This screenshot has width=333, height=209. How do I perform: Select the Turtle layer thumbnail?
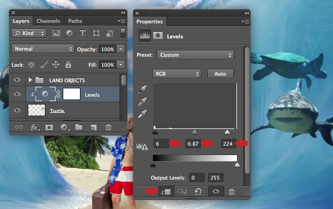click(37, 110)
